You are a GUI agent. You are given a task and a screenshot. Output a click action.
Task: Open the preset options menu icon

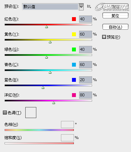89,6
